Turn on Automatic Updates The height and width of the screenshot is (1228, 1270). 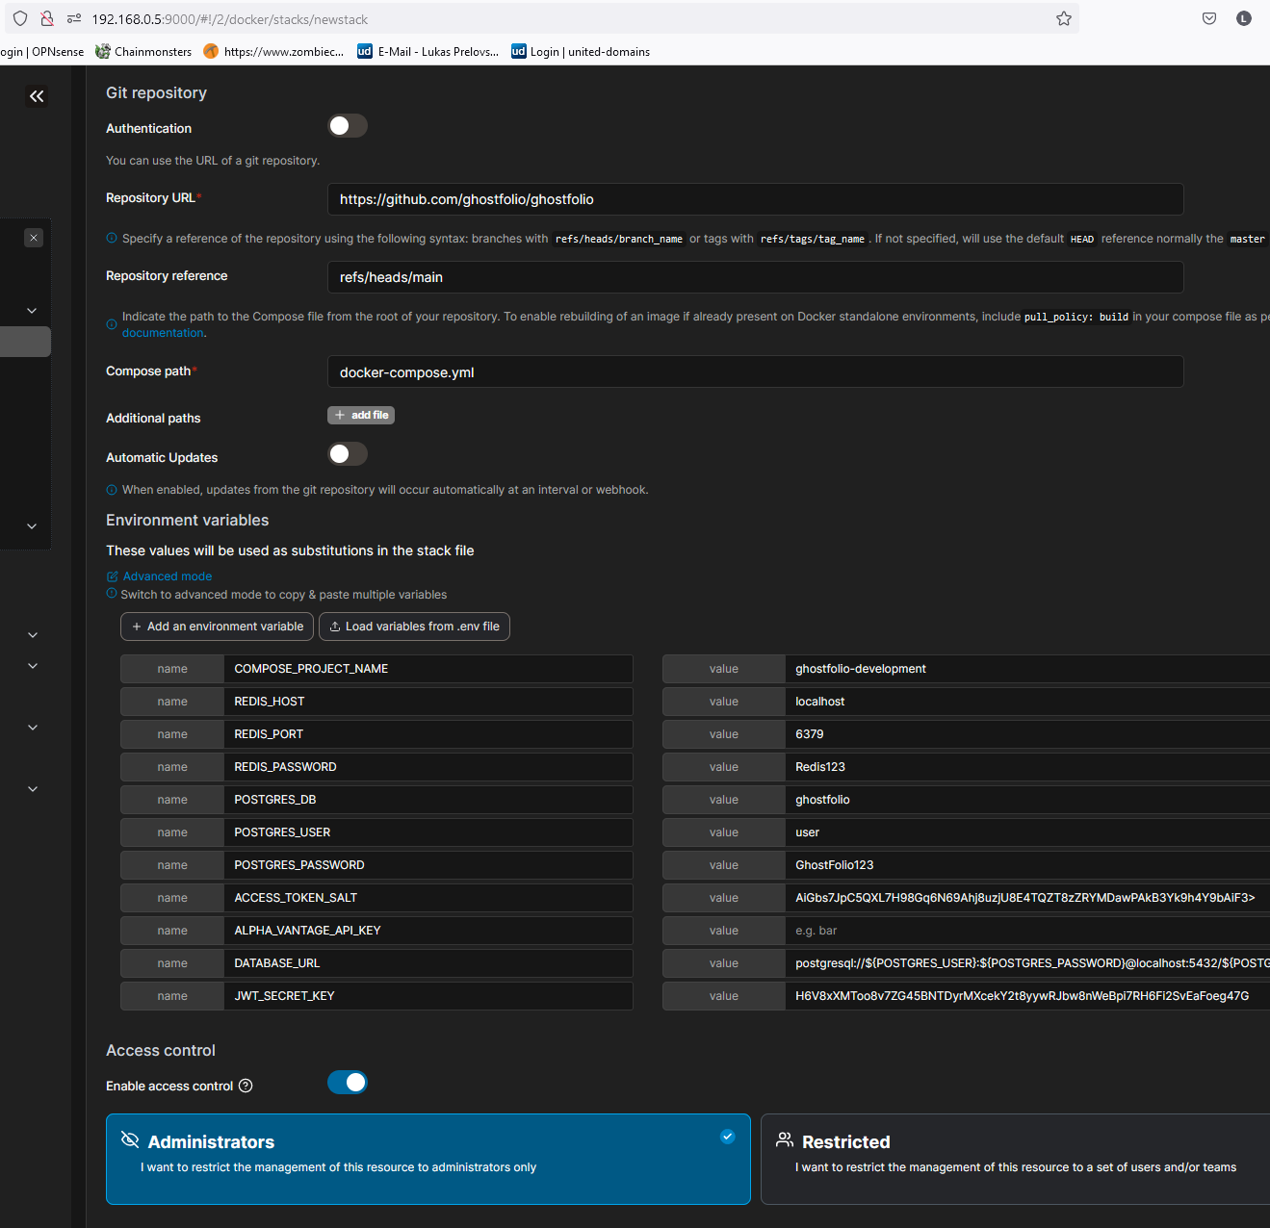(347, 453)
